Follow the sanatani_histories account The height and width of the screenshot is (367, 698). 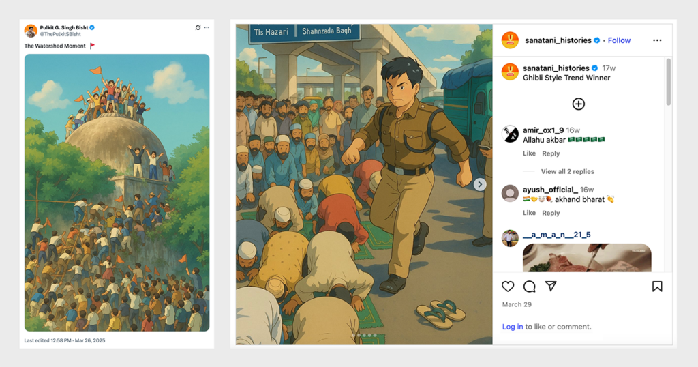(x=619, y=40)
